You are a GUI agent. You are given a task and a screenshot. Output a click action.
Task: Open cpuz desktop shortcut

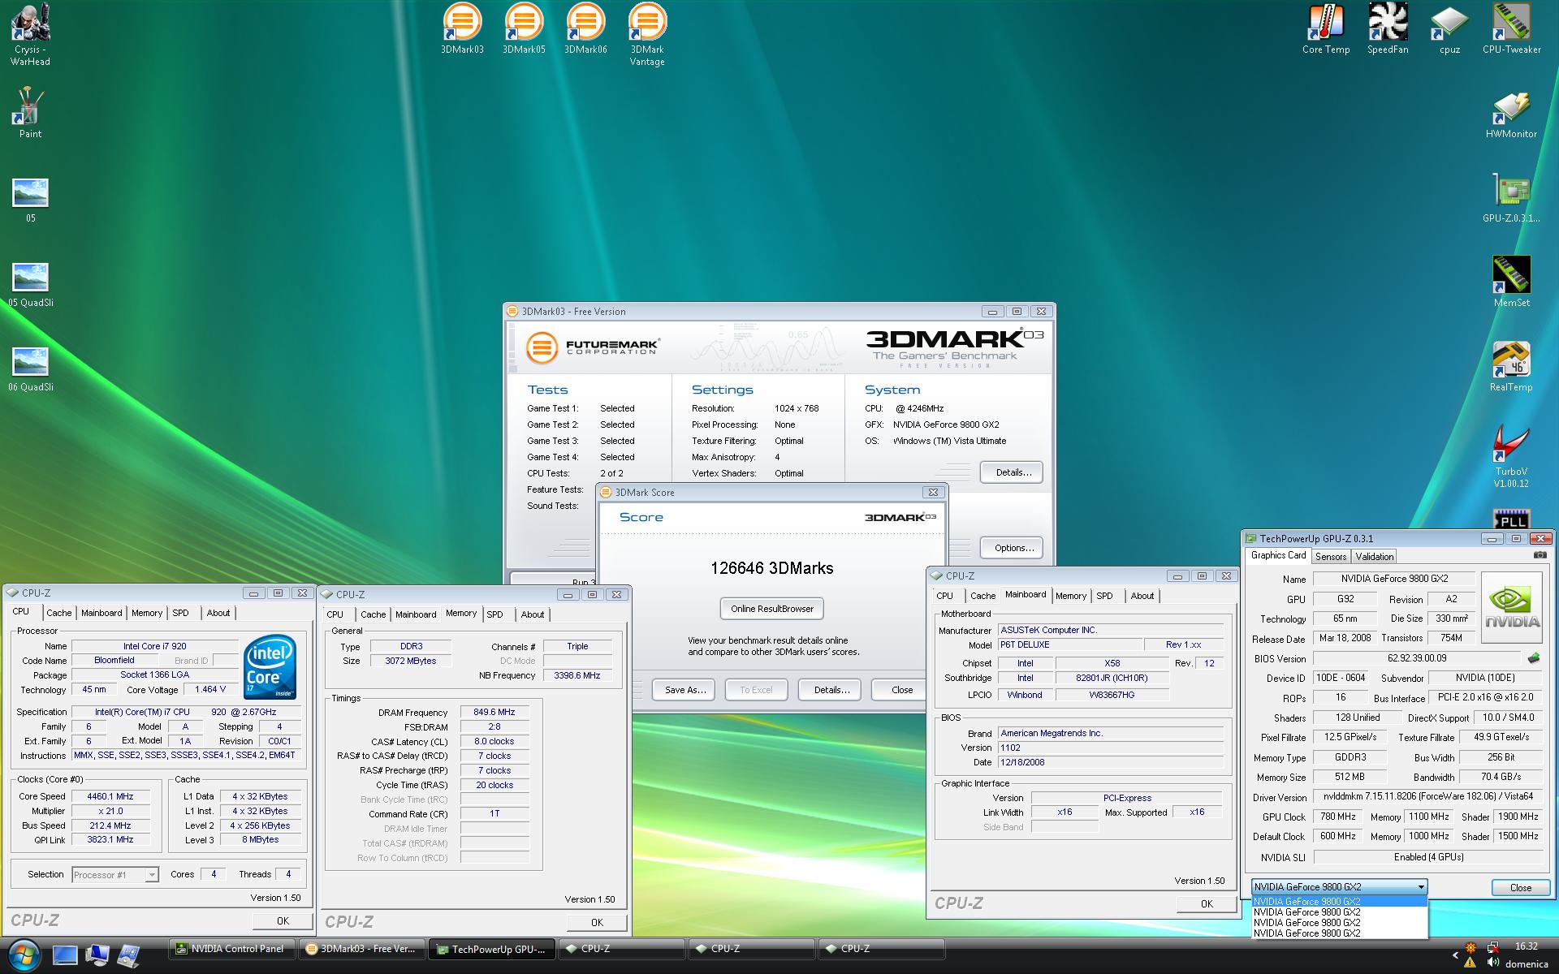(x=1449, y=28)
